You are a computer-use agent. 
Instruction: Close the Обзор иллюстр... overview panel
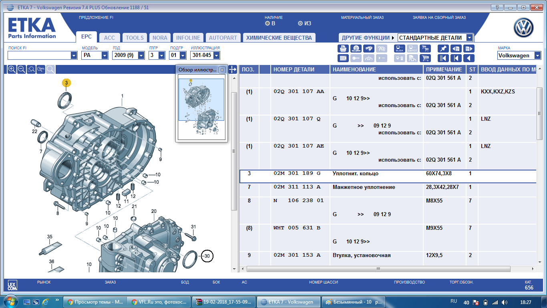tap(222, 70)
